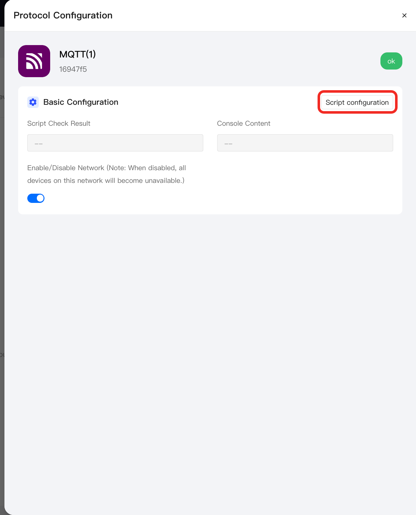Screen dimensions: 416x515
Task: Click the Script Check Result label
Action: [59, 124]
